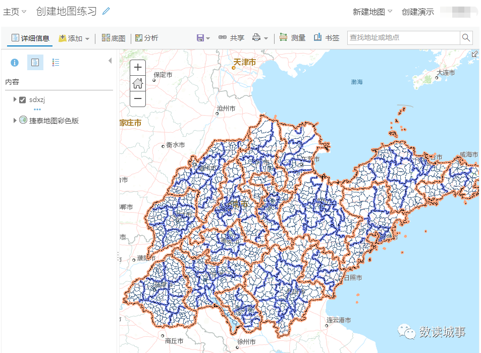This screenshot has height=353, width=481.
Task: Toggle map fullscreen arrow icon
Action: 474,54
